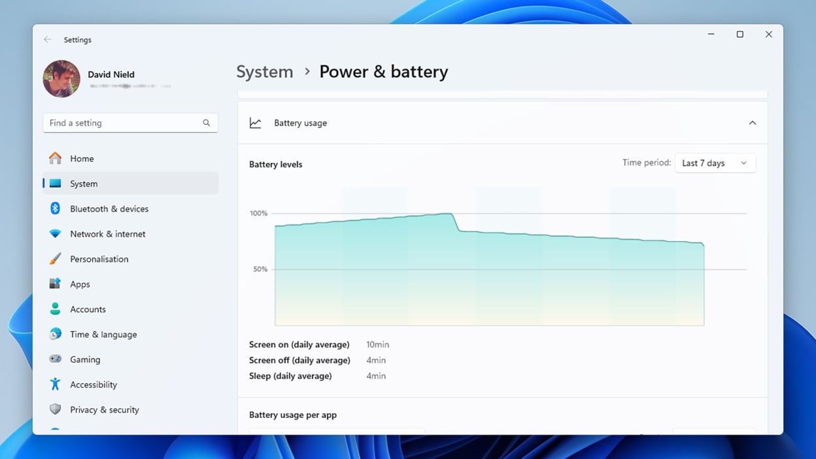This screenshot has width=816, height=459.
Task: Open Bluetooth & devices settings
Action: (x=56, y=208)
